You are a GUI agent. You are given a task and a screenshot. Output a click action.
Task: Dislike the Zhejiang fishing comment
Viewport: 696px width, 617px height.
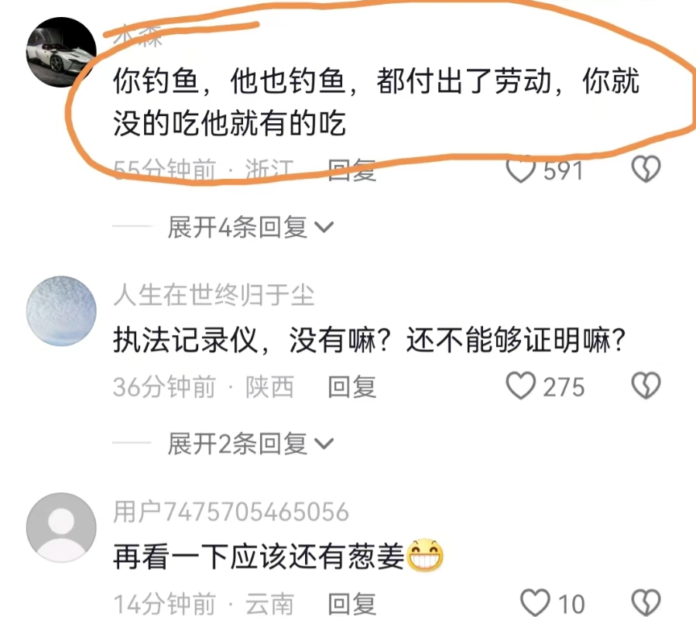(x=646, y=169)
